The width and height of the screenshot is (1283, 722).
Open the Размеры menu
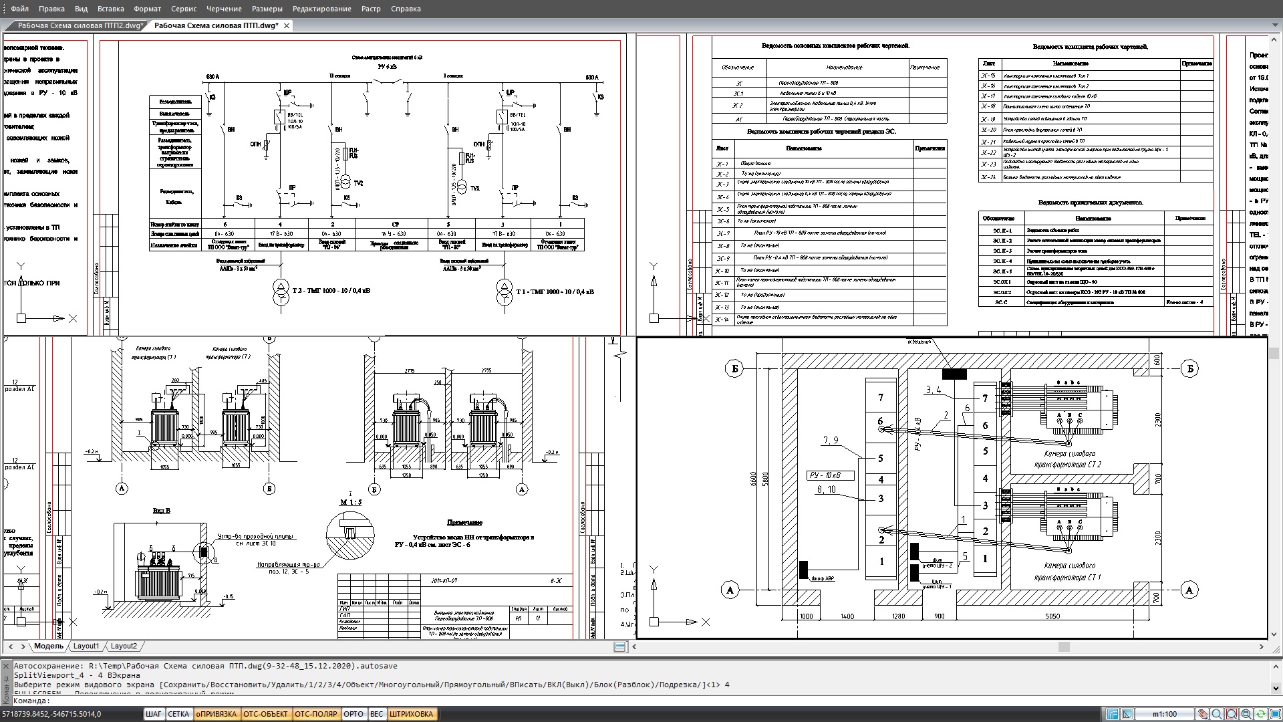coord(267,9)
